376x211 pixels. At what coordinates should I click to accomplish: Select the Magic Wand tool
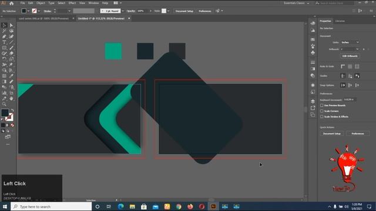[x=4, y=31]
